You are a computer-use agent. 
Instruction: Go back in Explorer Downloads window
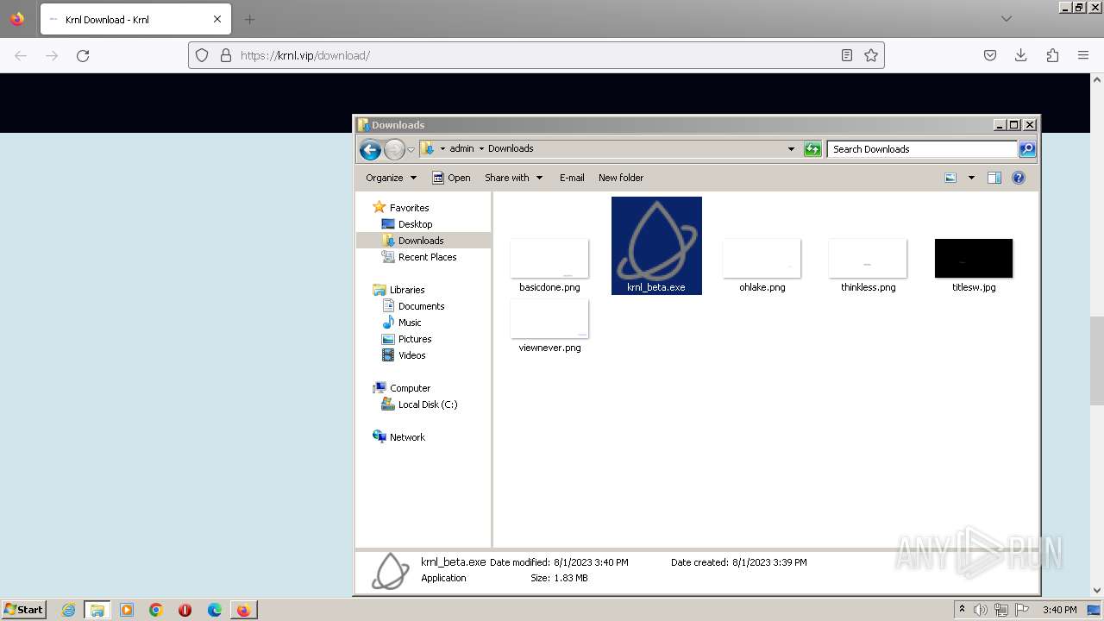(x=370, y=149)
